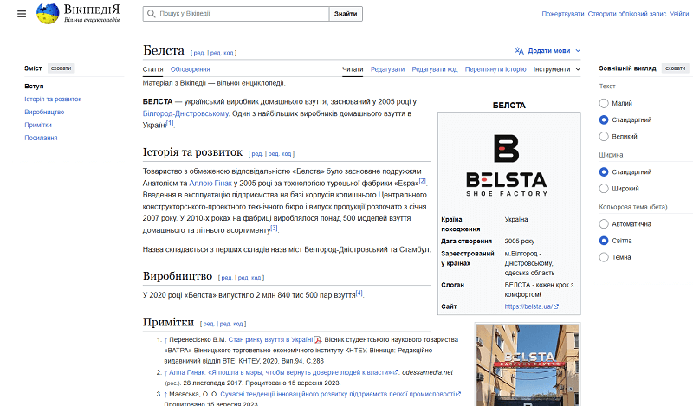
Task: Open the Білгород-Дністровському article link
Action: 185,113
